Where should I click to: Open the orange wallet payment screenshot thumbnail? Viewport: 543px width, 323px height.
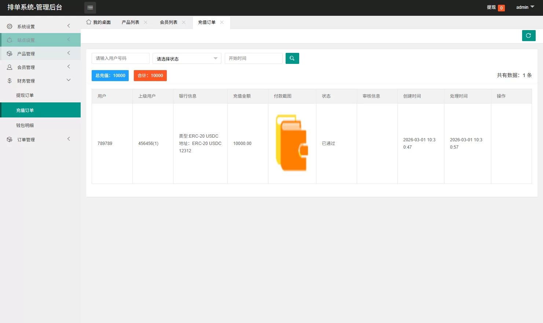[292, 143]
